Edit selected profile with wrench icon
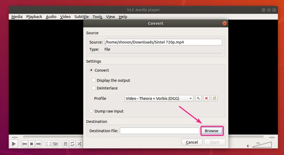This screenshot has width=284, height=155. 198,98
